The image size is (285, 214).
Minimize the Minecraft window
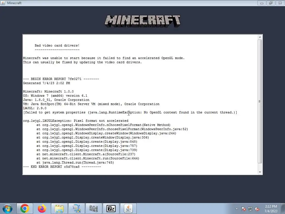262,3
